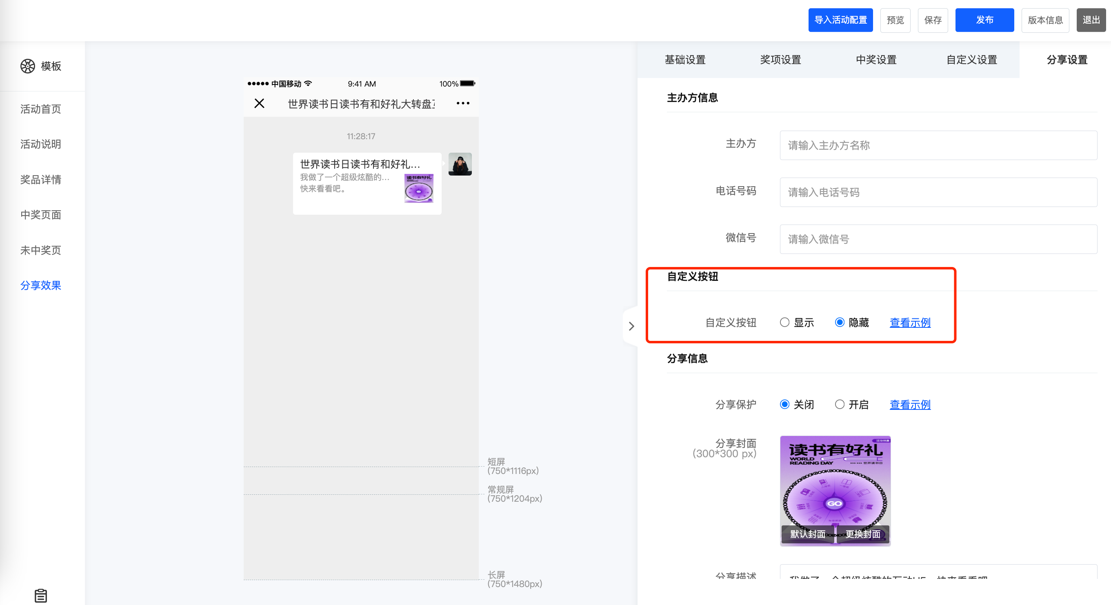
Task: Click the 版本信息 button
Action: click(1044, 20)
